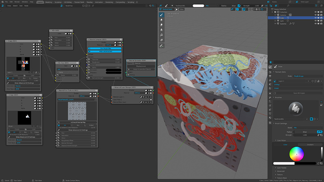Click the primary white color swatch
The width and height of the screenshot is (324, 182).
[284, 163]
